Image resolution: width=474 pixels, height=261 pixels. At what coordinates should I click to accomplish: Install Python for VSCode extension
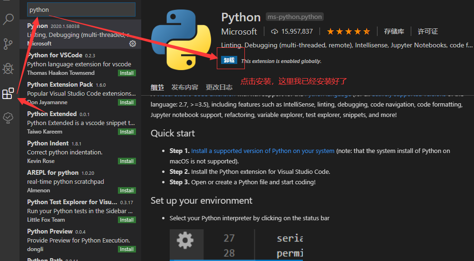(126, 73)
